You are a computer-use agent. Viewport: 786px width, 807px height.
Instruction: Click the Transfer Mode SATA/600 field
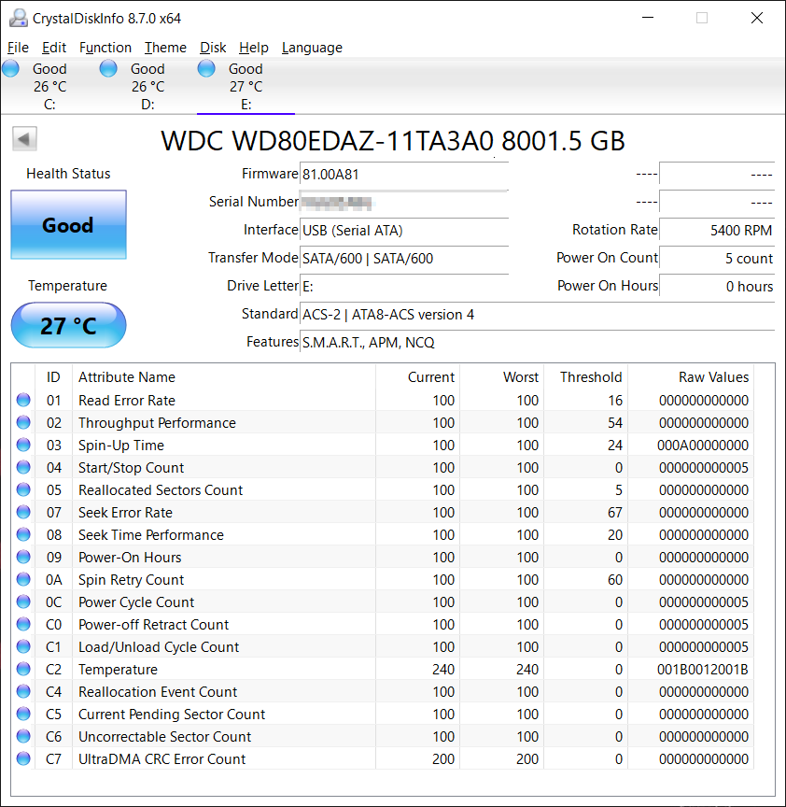point(404,259)
